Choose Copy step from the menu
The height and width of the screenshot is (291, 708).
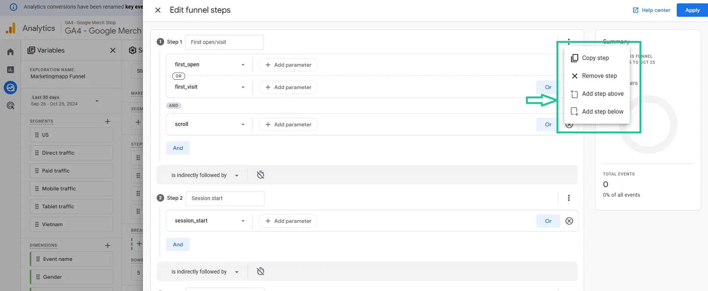[x=597, y=58]
